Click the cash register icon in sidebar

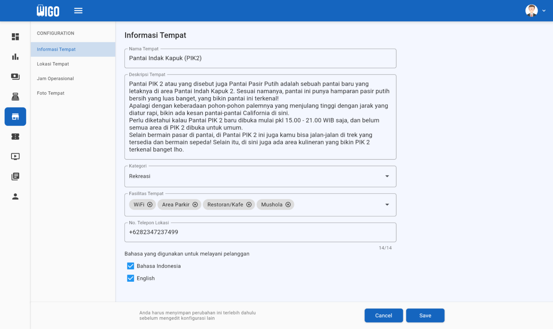tap(15, 96)
